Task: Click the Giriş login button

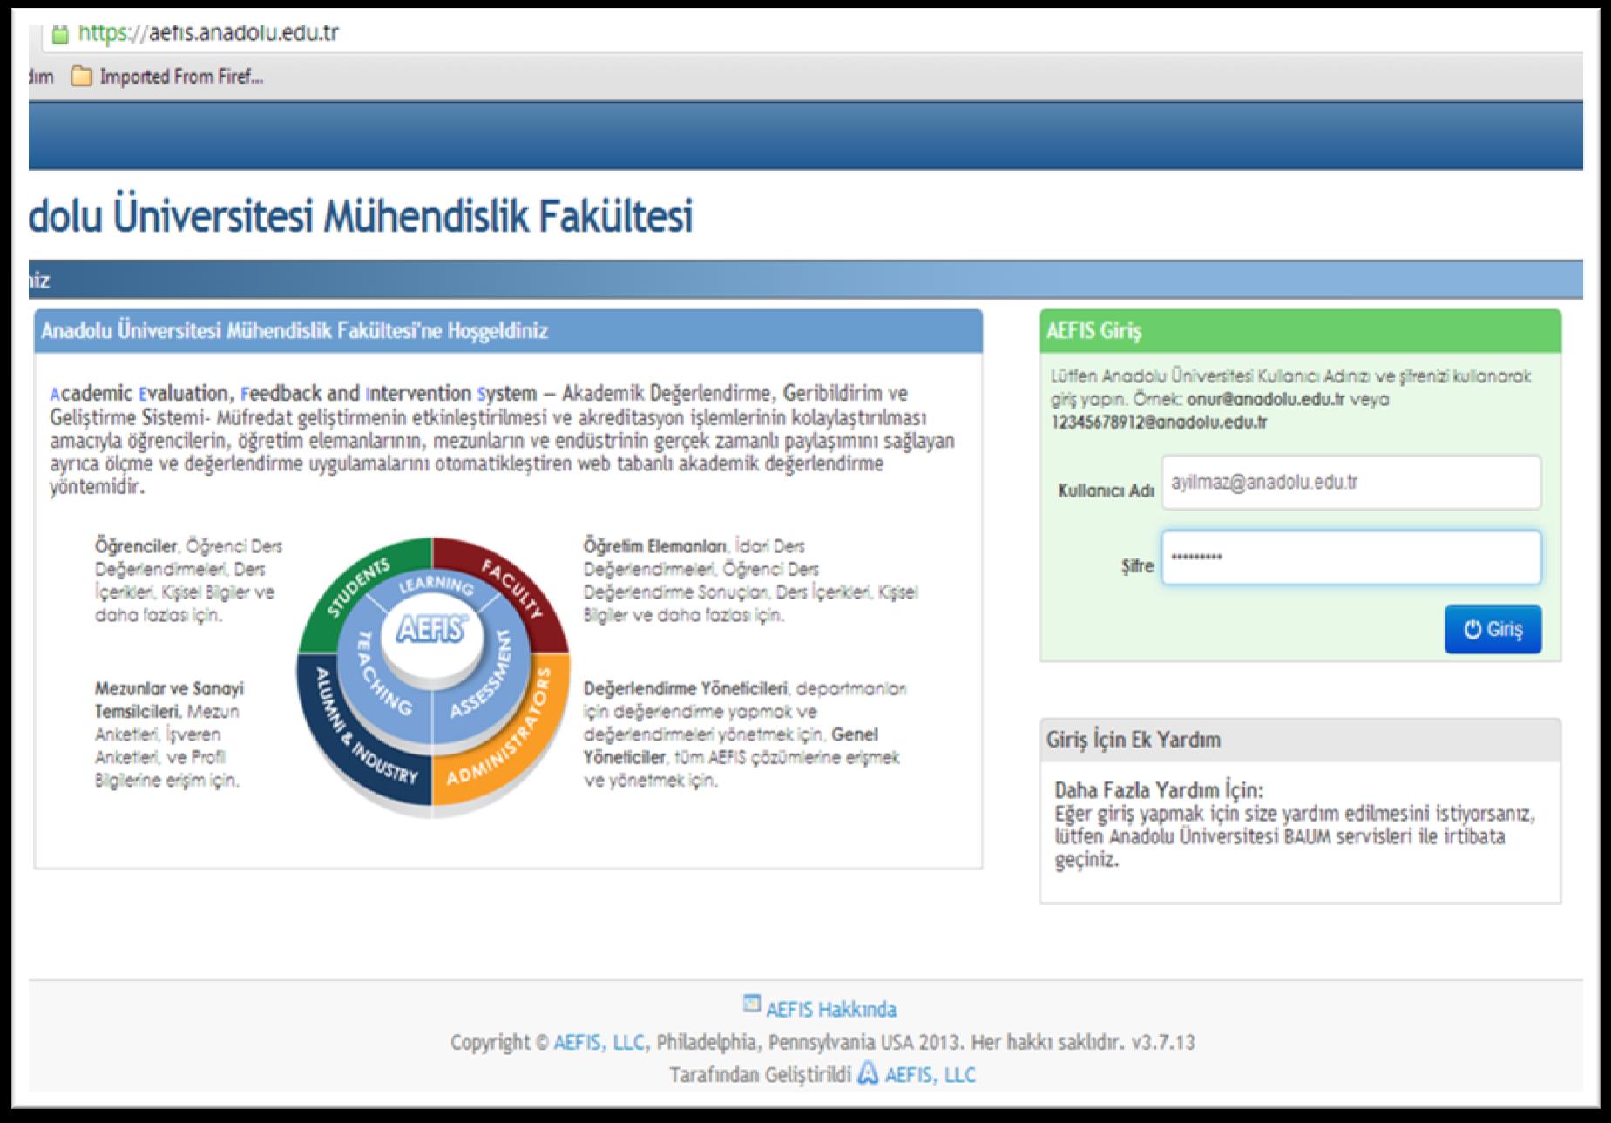Action: 1493,629
